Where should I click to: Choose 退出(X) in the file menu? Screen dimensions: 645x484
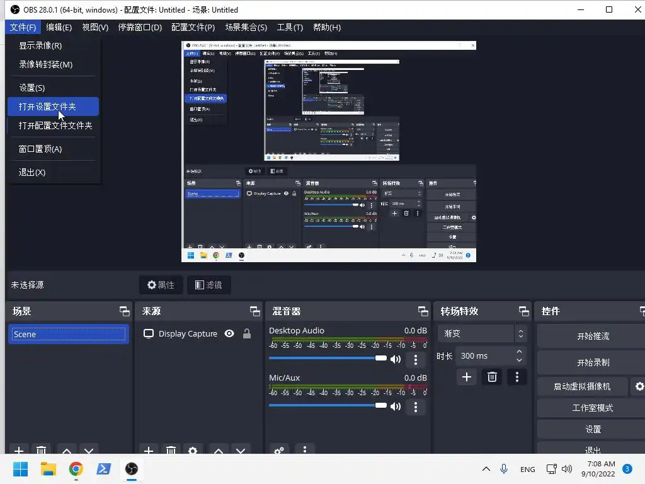point(54,172)
